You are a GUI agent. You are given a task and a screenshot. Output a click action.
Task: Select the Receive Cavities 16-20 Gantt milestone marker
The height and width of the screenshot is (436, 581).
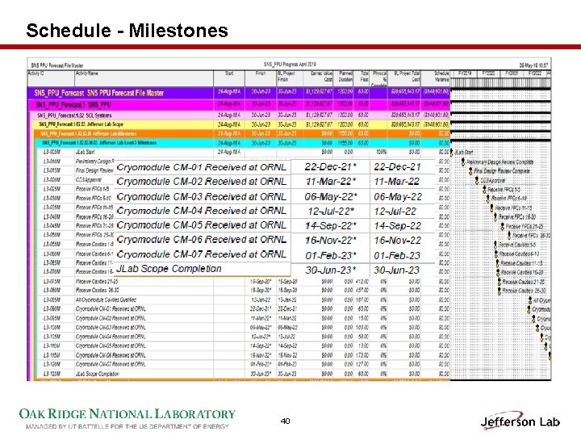(499, 273)
